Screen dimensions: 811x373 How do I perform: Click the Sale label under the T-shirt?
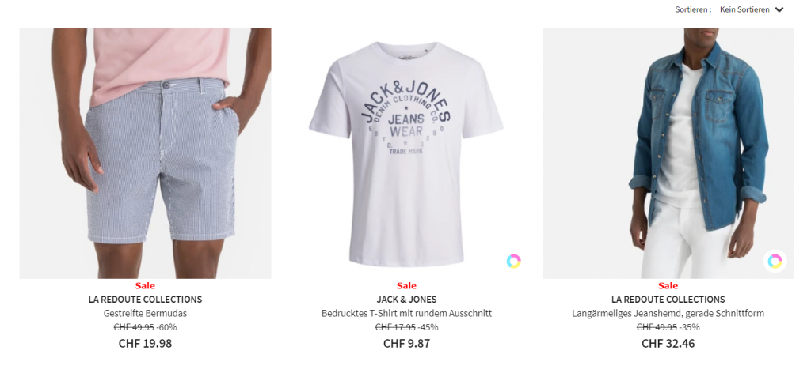pos(406,285)
